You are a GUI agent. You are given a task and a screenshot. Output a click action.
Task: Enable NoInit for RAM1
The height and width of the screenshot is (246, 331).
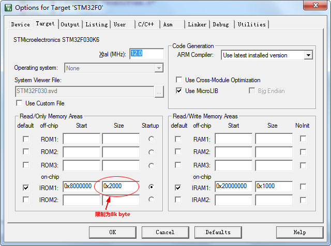pos(303,139)
